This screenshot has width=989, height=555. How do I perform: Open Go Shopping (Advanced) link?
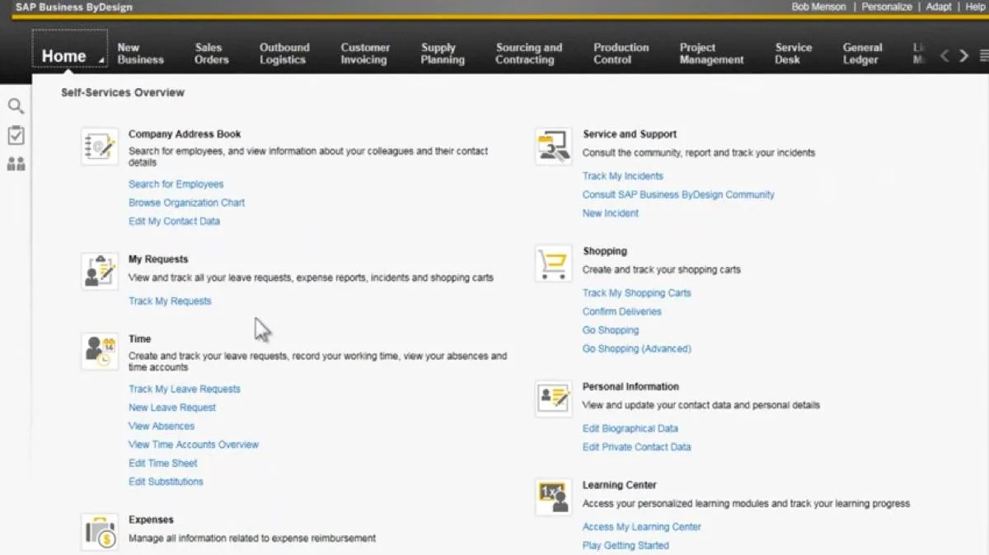(x=636, y=349)
